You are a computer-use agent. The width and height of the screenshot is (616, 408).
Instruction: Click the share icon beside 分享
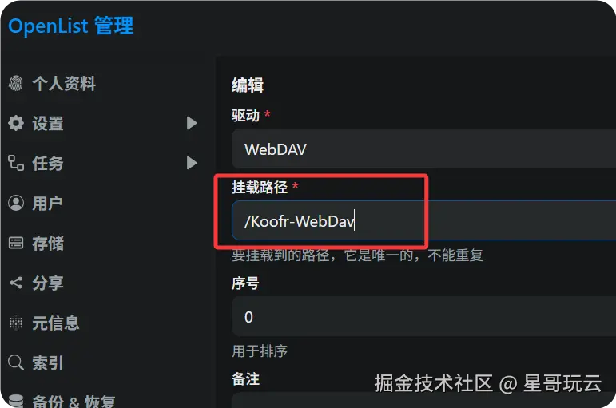pyautogui.click(x=16, y=283)
